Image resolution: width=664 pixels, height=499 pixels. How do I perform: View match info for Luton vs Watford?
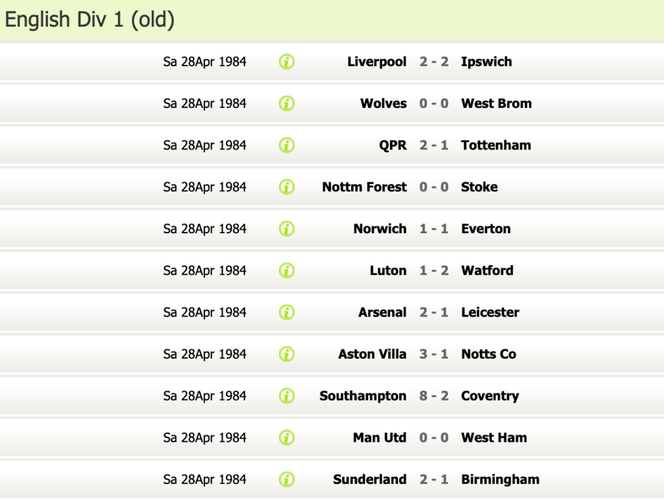tap(286, 270)
